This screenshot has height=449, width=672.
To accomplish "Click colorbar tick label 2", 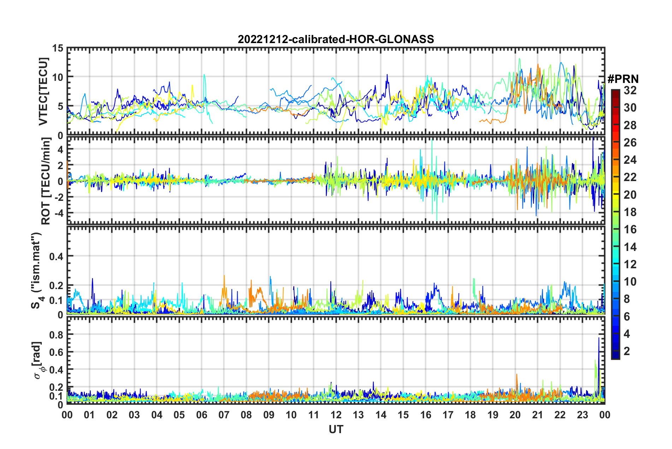I will pos(627,351).
